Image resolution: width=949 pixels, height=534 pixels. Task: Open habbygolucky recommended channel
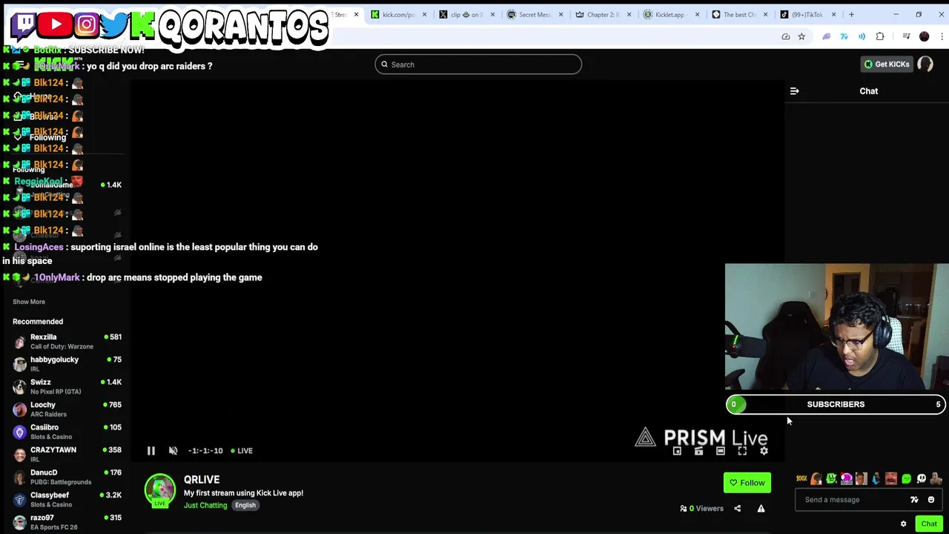tap(67, 363)
